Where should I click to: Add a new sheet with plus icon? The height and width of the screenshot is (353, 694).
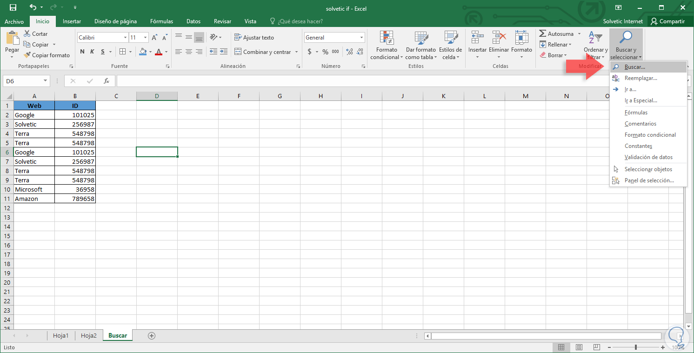[151, 335]
